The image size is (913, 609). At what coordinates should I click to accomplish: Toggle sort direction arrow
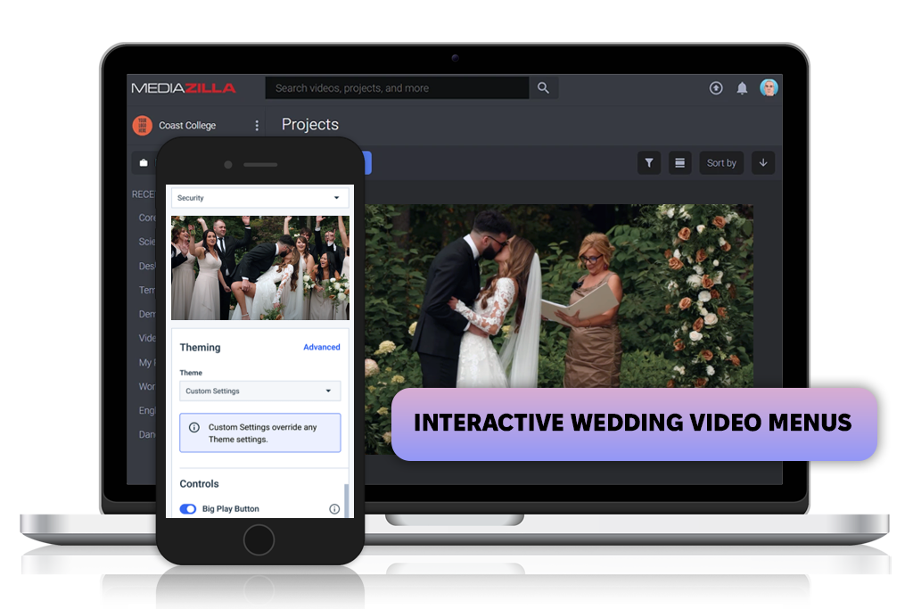tap(763, 163)
